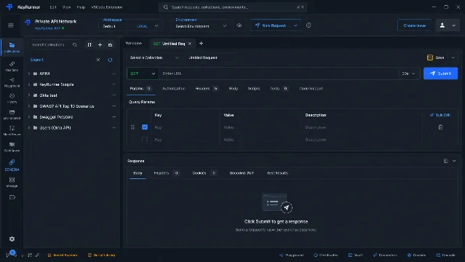Screen dimensions: 465x262
Task: Open Console from the status bar
Action: point(446,255)
